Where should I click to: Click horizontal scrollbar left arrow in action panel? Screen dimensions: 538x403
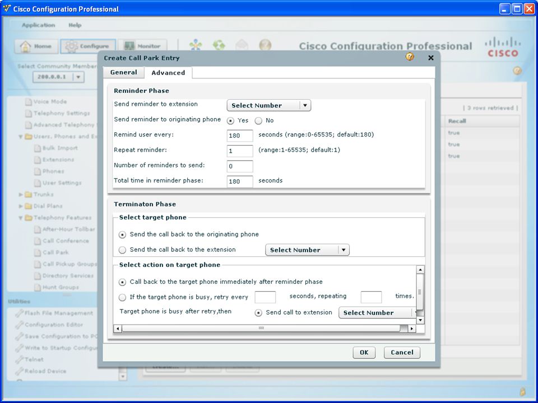click(117, 329)
